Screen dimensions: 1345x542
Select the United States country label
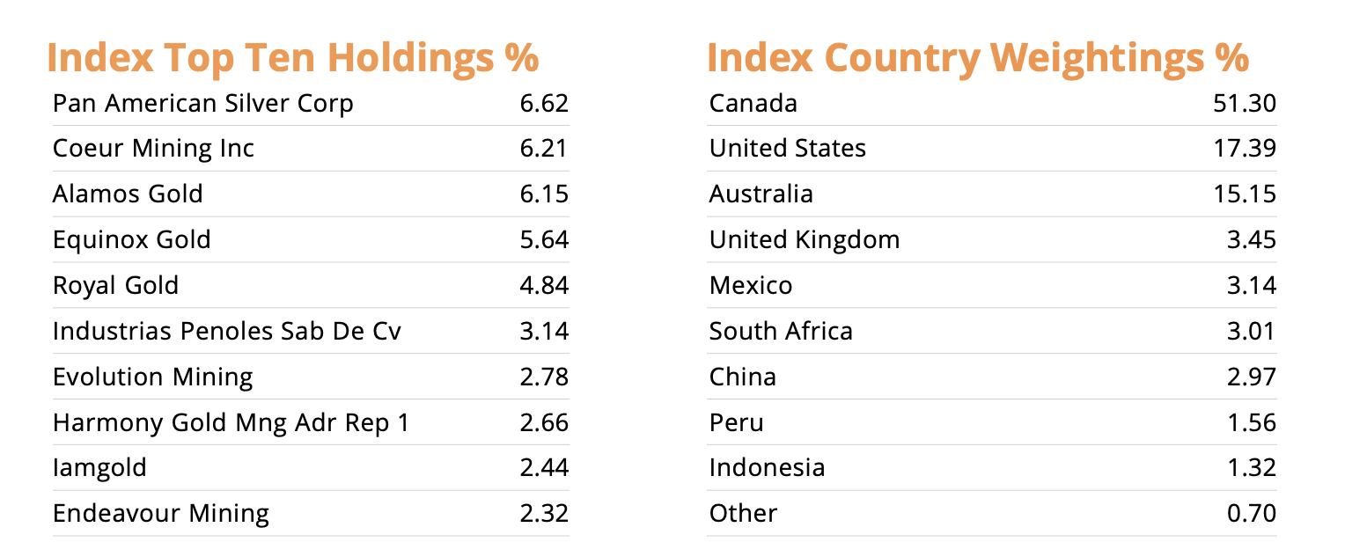point(787,149)
